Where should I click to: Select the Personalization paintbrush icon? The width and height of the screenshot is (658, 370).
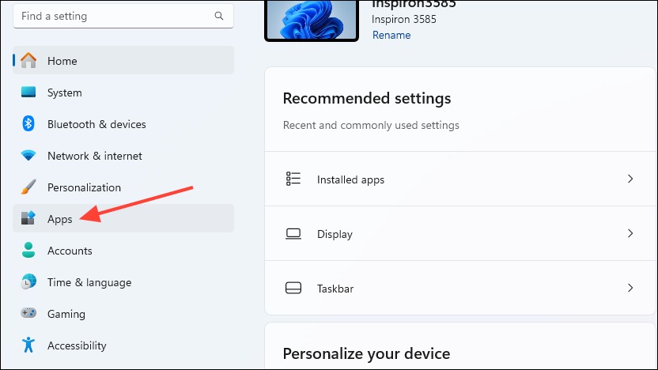[28, 187]
